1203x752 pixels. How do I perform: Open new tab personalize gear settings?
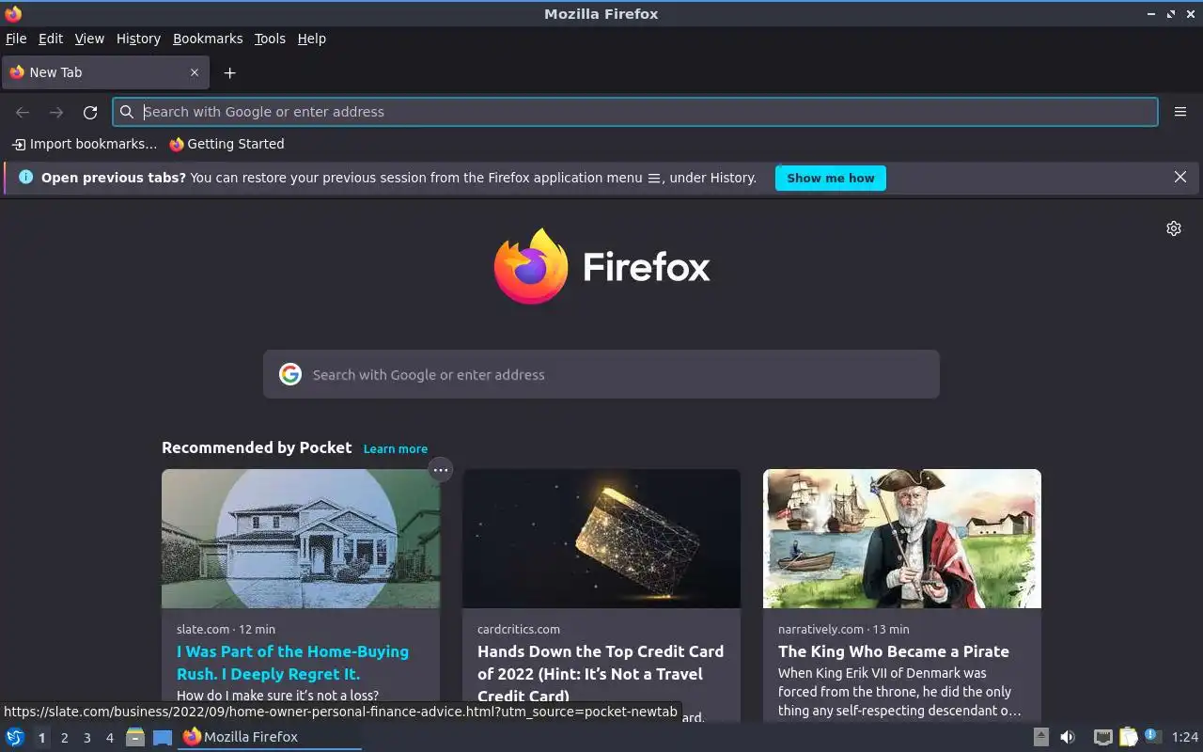pyautogui.click(x=1174, y=228)
